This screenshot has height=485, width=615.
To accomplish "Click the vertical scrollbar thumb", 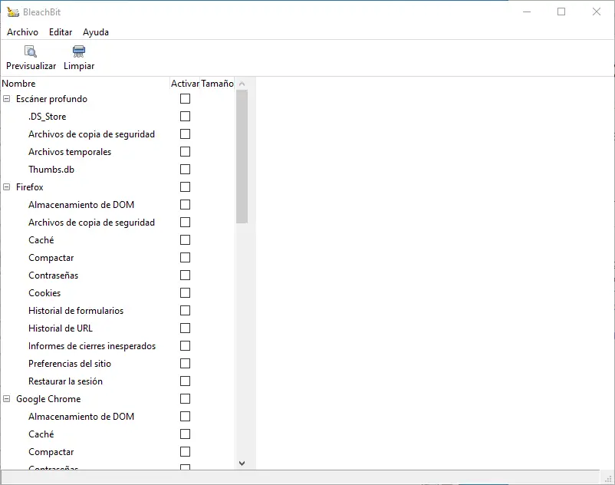I will tap(242, 157).
